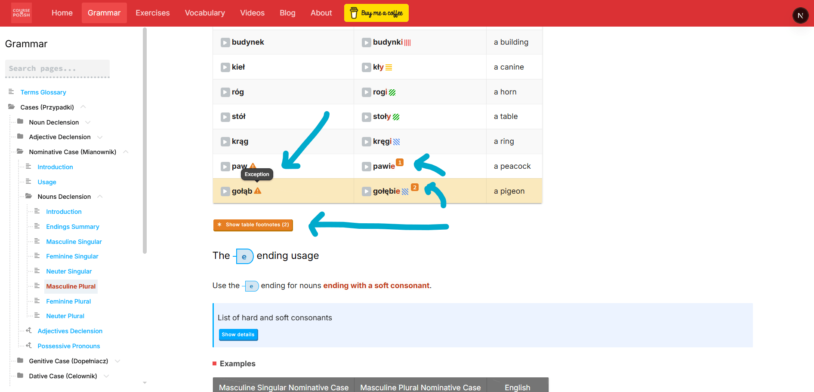Play audio for the word budynek
814x392 pixels.
click(225, 43)
